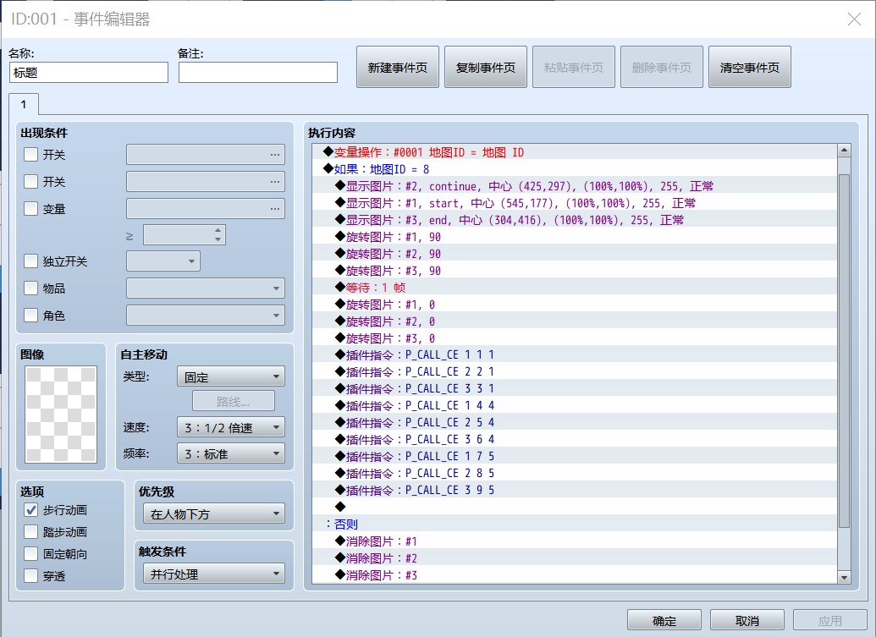This screenshot has width=876, height=637.
Task: Select event page tab 1
Action: point(24,104)
